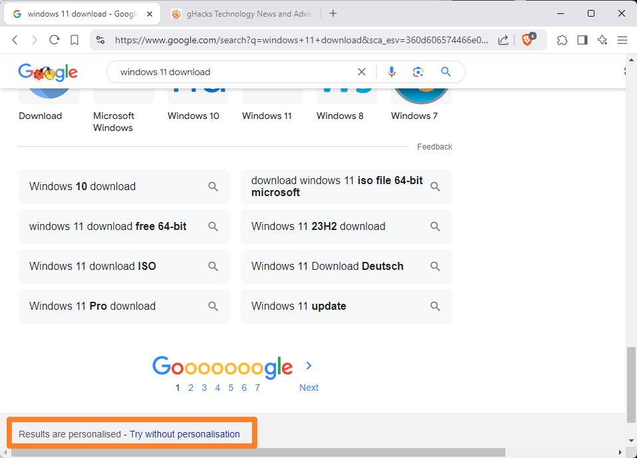Viewport: 637px width, 458px height.
Task: Click the vertical scrollbar thumb
Action: pyautogui.click(x=631, y=384)
